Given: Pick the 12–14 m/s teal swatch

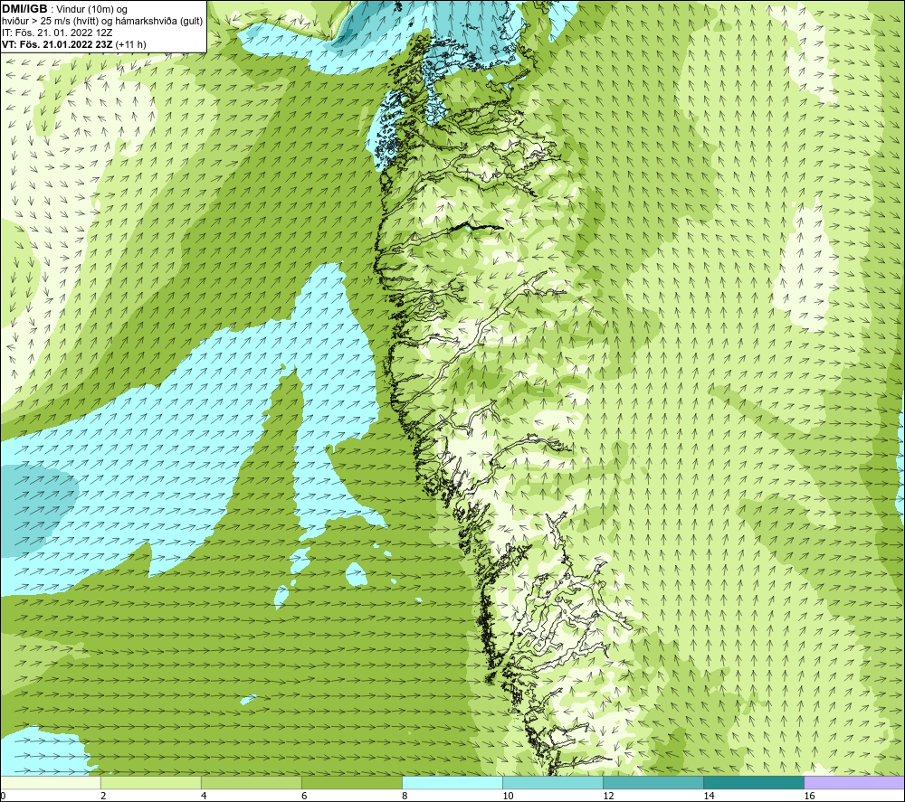Looking at the screenshot, I should click(653, 782).
